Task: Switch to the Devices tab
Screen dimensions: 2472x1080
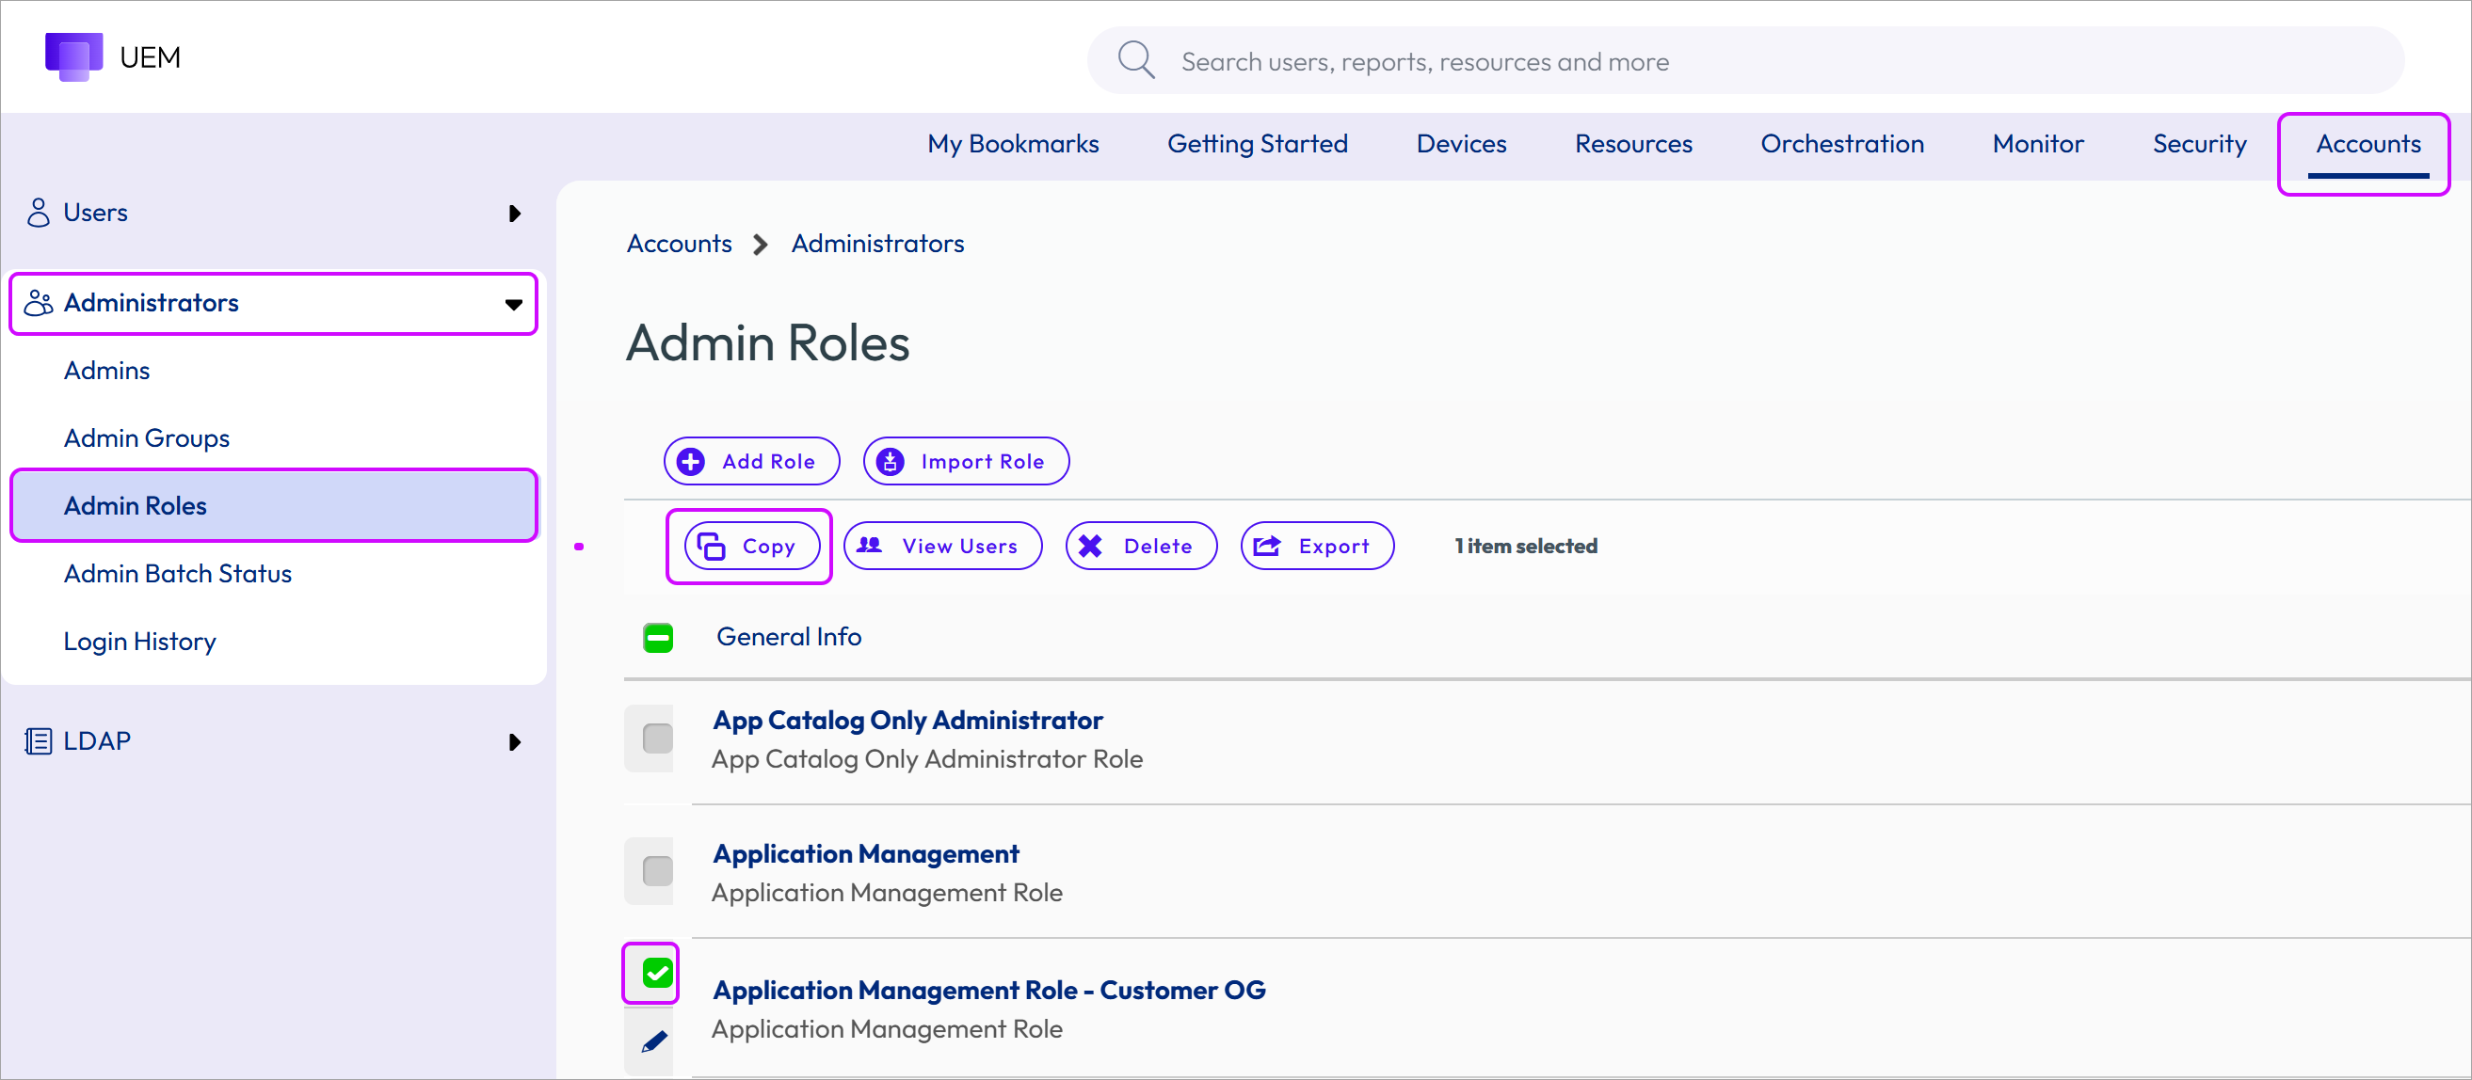Action: pyautogui.click(x=1461, y=144)
